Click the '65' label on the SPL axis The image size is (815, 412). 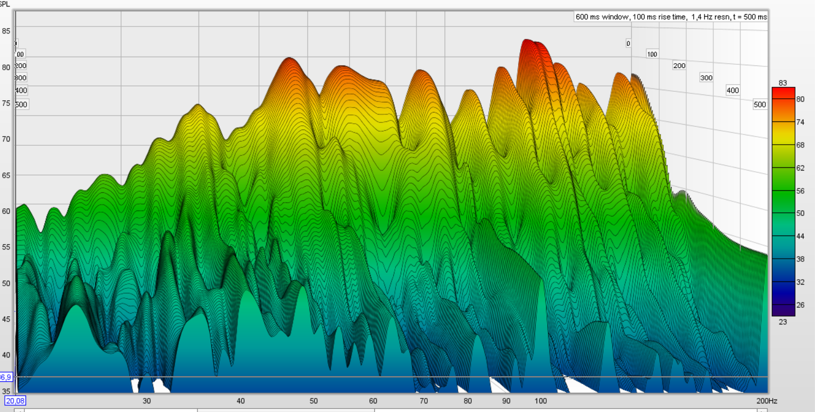(x=6, y=175)
